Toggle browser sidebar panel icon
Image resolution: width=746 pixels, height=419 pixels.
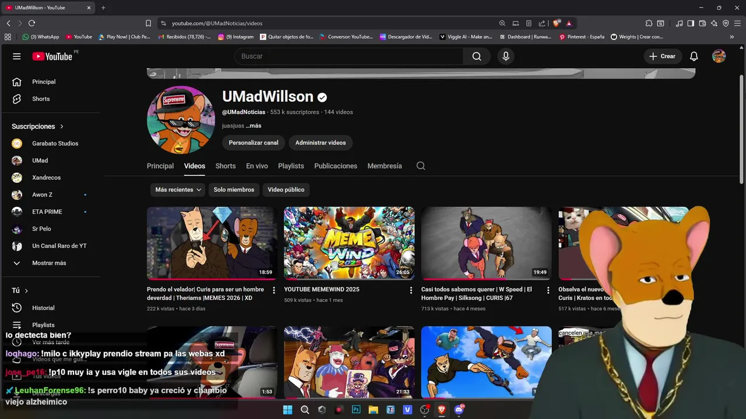691,23
